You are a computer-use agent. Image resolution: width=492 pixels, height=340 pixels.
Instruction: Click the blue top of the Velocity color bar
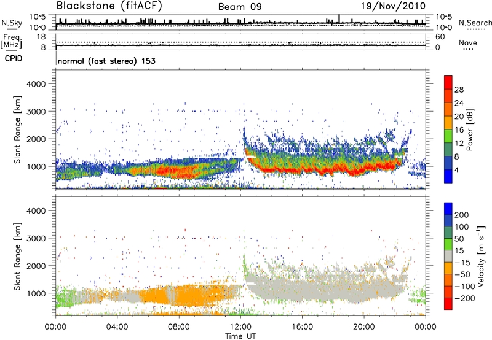pyautogui.click(x=448, y=209)
